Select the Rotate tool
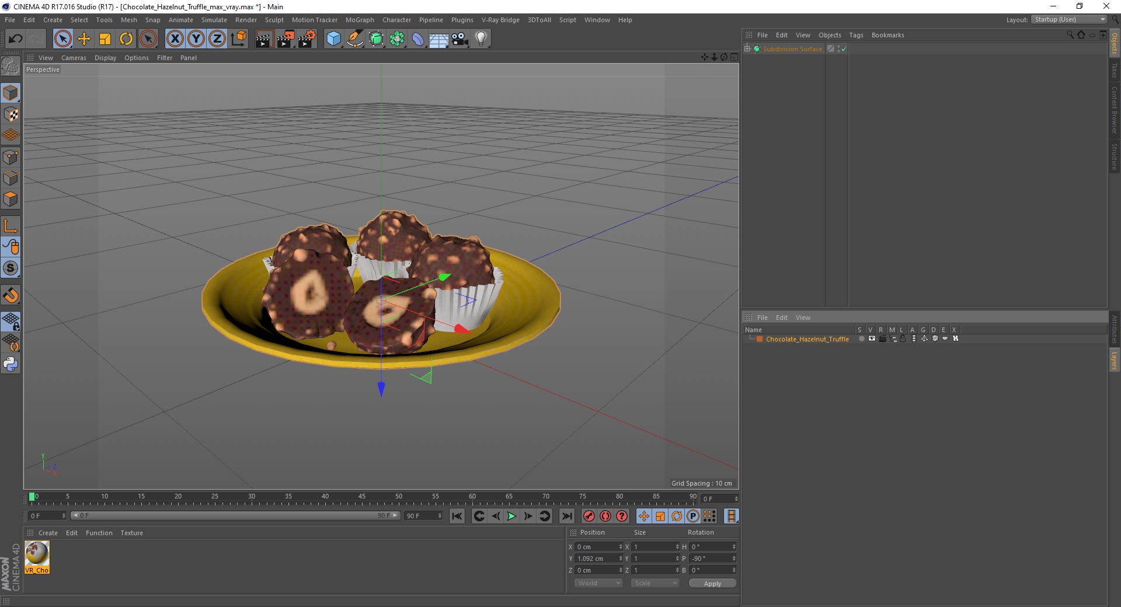Image resolution: width=1121 pixels, height=607 pixels. 126,39
